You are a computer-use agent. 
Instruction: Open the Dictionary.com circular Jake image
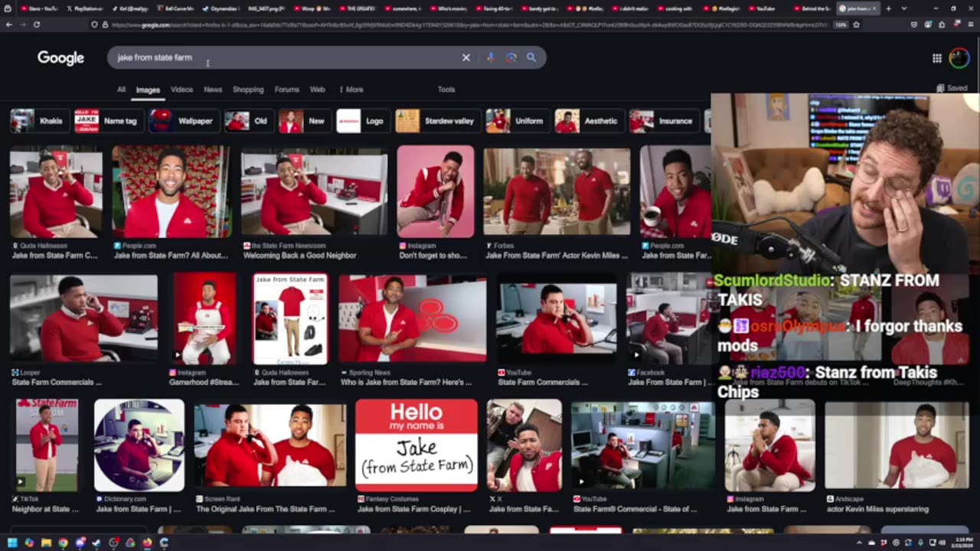point(139,445)
